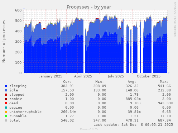Click runnable maximum value 17.10
The width and height of the screenshot is (178, 133).
tap(165, 116)
